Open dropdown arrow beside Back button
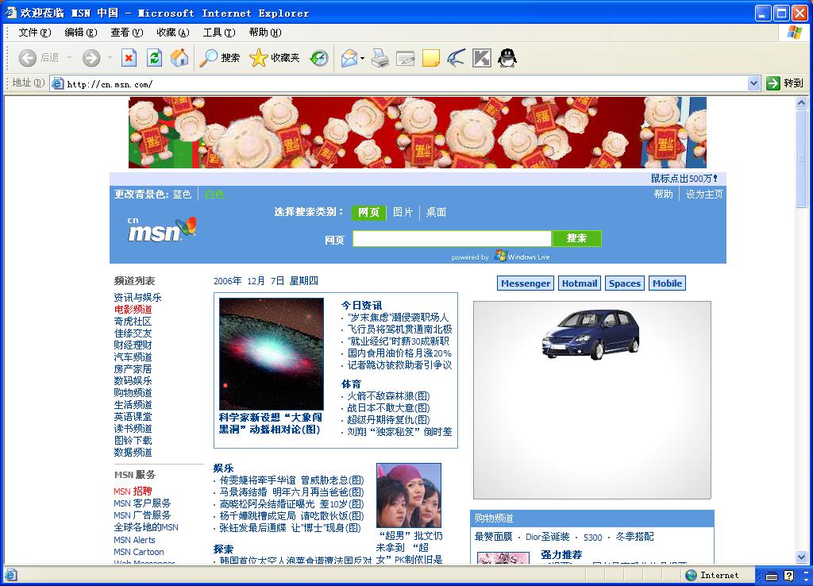 [x=69, y=57]
